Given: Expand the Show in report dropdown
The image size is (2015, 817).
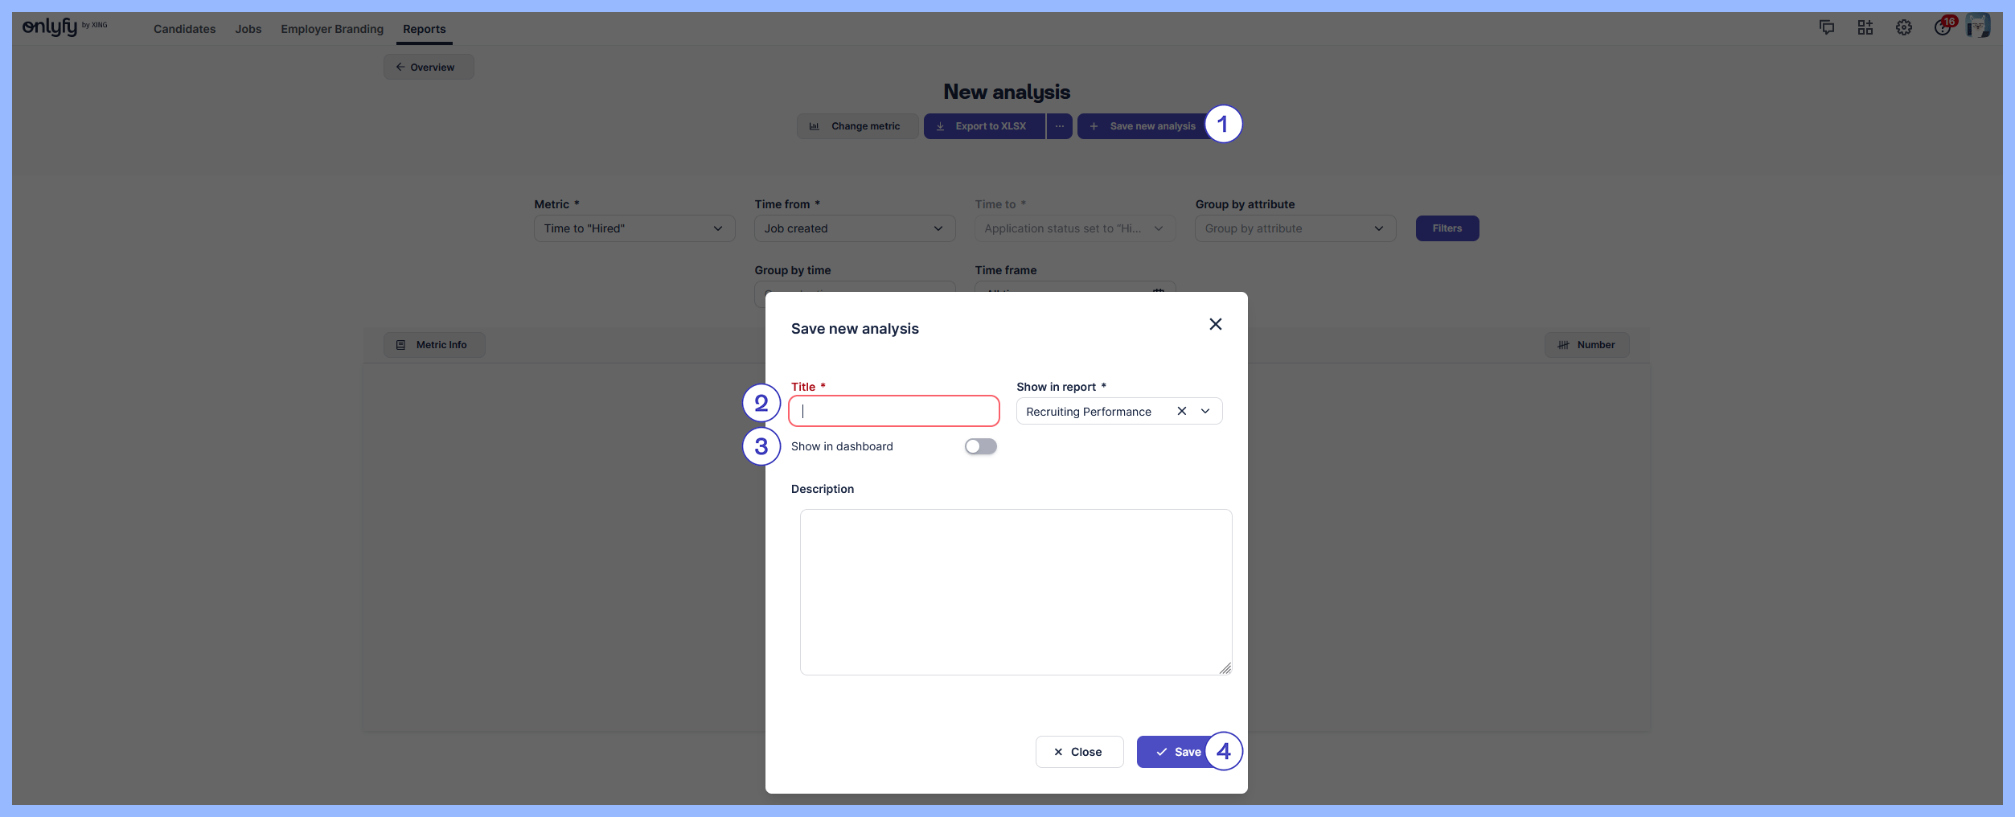Looking at the screenshot, I should click(x=1205, y=411).
